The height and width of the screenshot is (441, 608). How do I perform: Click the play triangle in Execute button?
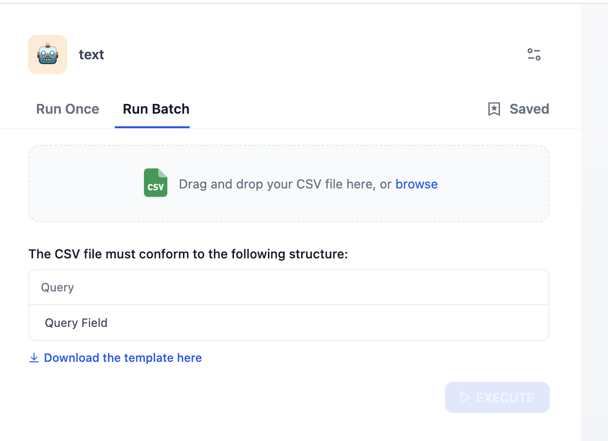465,398
